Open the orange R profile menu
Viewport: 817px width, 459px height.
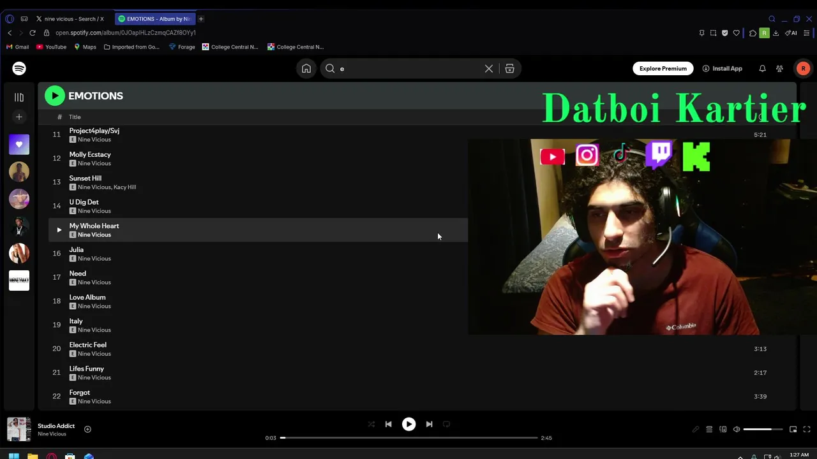pos(803,68)
